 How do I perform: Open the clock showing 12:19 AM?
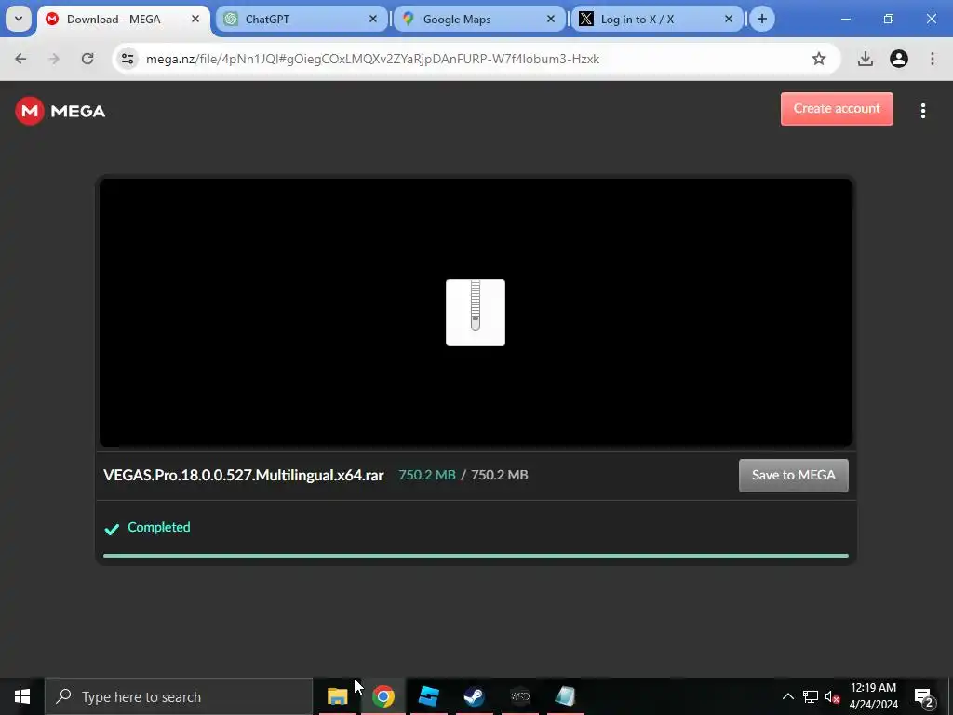click(x=873, y=696)
